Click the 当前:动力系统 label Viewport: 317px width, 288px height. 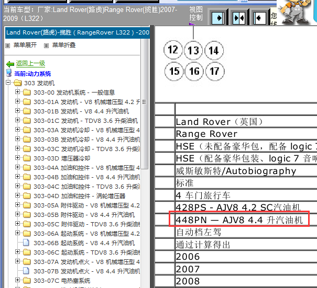pyautogui.click(x=32, y=74)
